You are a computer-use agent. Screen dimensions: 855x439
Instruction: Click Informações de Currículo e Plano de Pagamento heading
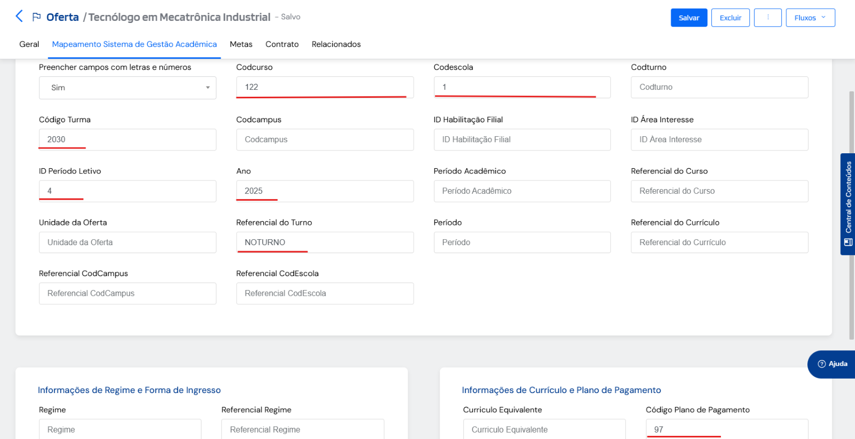coord(562,390)
